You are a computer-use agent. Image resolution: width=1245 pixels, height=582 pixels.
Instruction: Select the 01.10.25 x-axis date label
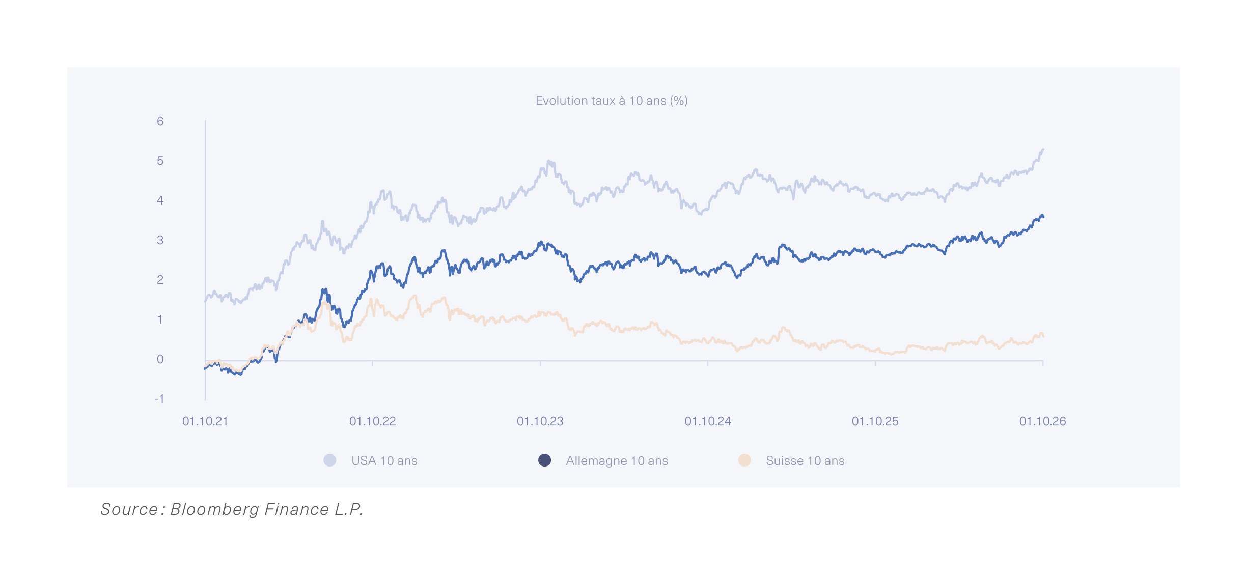[875, 421]
